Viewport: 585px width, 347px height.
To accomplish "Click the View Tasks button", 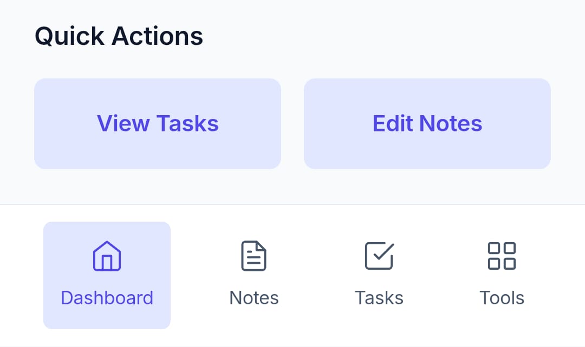I will coord(158,124).
